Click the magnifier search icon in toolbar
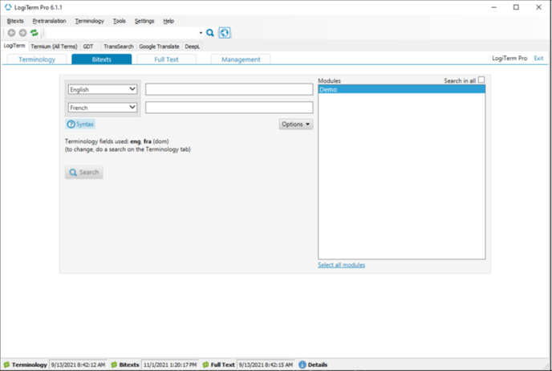This screenshot has width=552, height=371. (210, 33)
